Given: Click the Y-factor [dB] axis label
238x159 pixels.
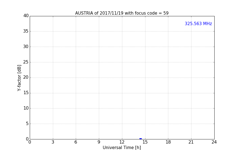Looking at the screenshot, I should tap(19, 78).
